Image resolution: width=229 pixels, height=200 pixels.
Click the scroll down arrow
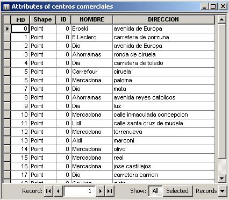(221, 178)
